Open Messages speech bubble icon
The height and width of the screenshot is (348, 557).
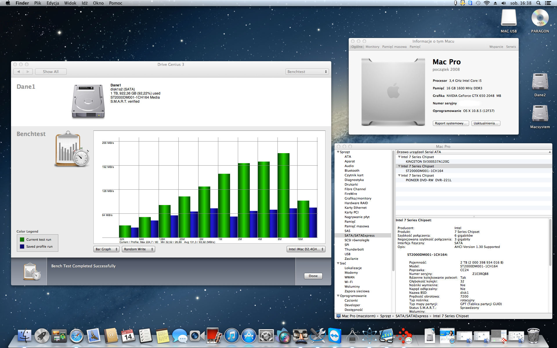pyautogui.click(x=180, y=336)
